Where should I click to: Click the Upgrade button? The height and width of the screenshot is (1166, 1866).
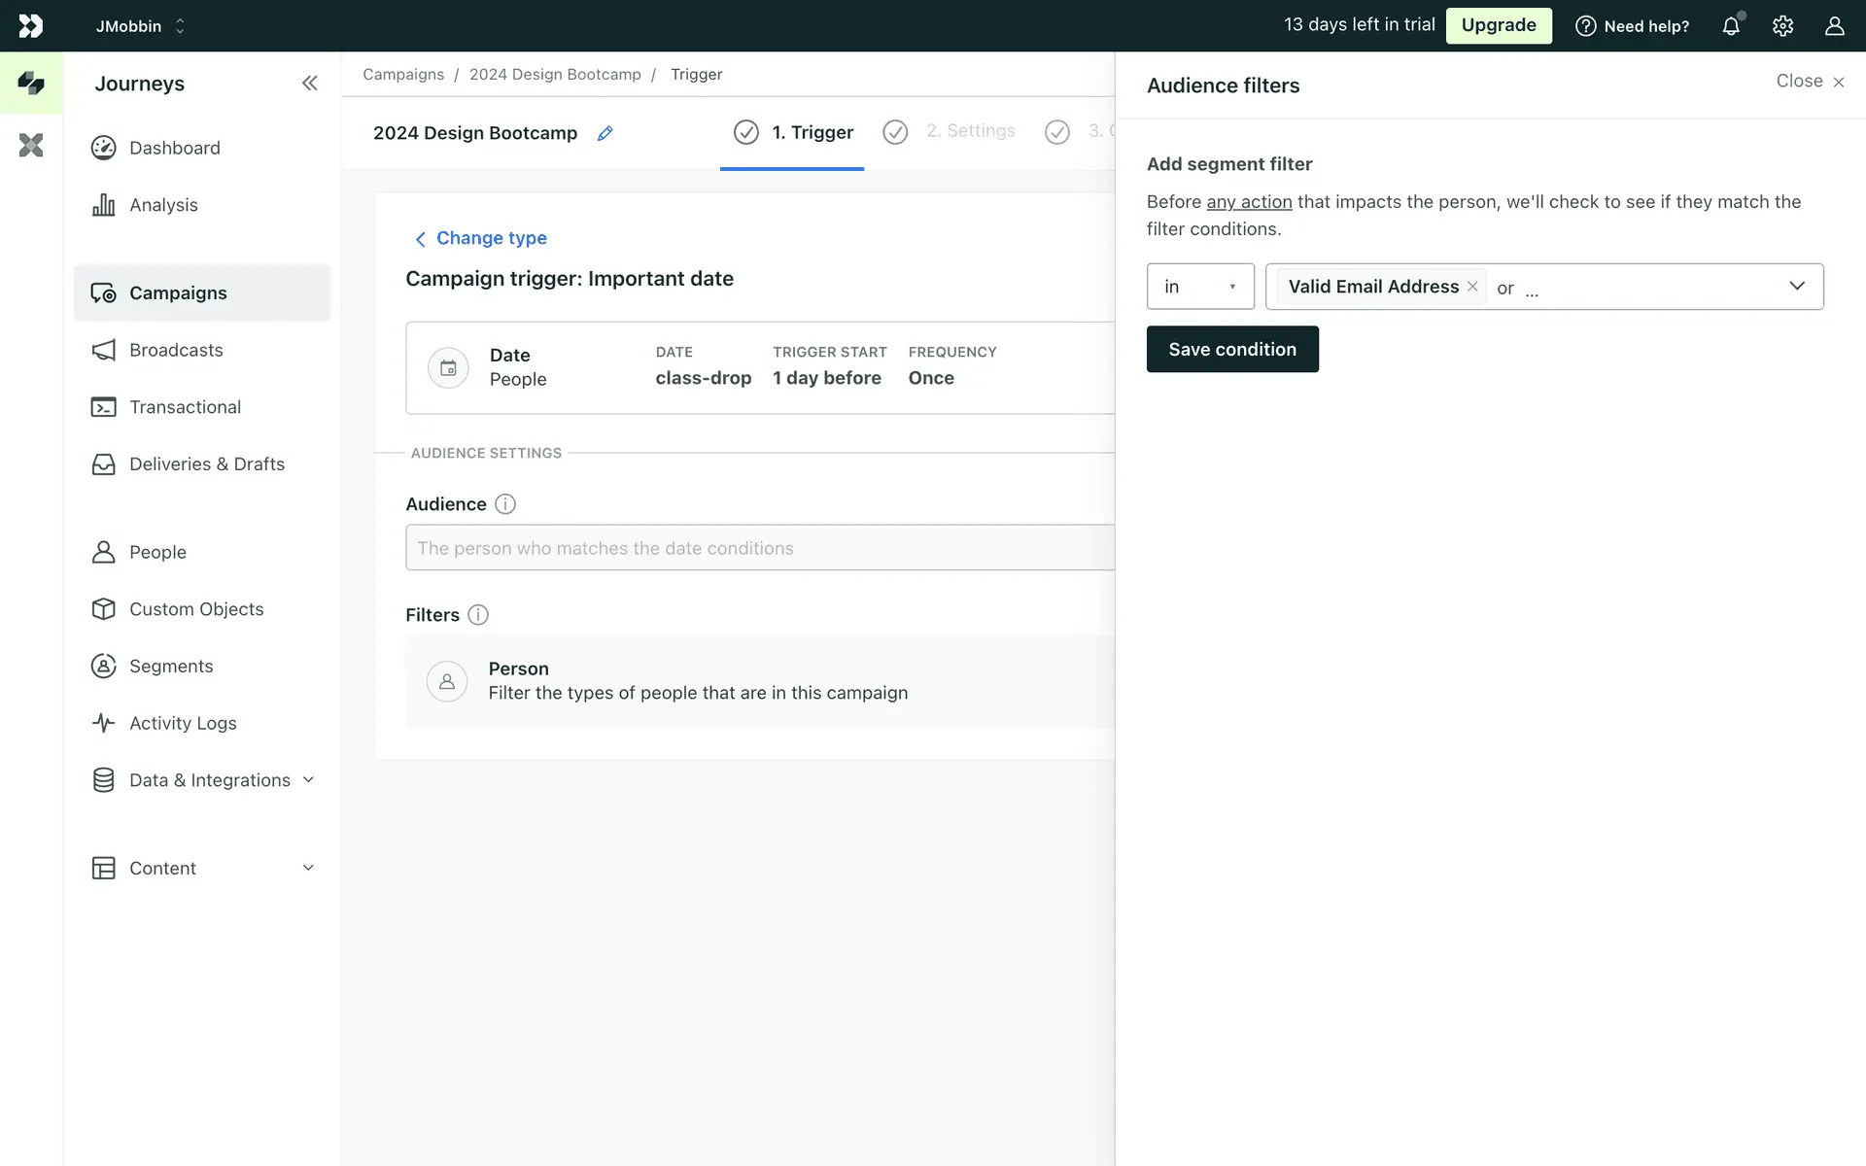tap(1498, 25)
